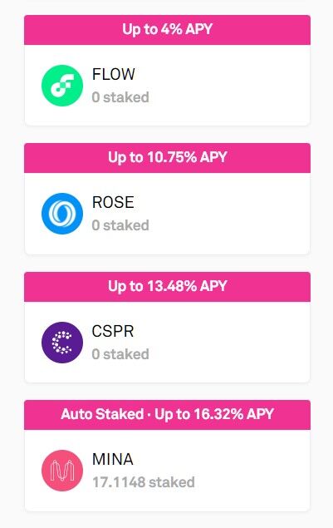Click the blue ROSE coin icon

[62, 214]
